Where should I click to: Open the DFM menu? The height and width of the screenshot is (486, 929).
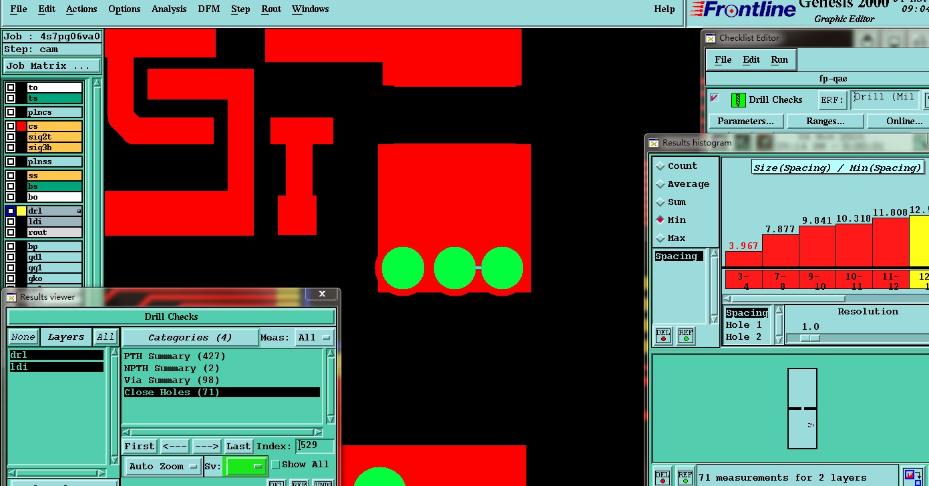point(209,9)
